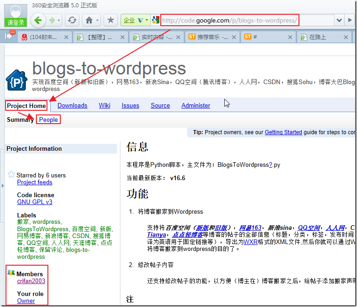This screenshot has width=357, height=307.
Task: Open the GNU GPL v3 license link
Action: (x=35, y=202)
